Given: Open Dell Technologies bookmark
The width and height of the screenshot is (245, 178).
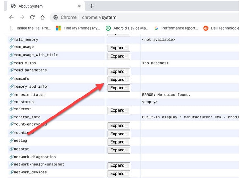Looking at the screenshot, I should tap(221, 28).
